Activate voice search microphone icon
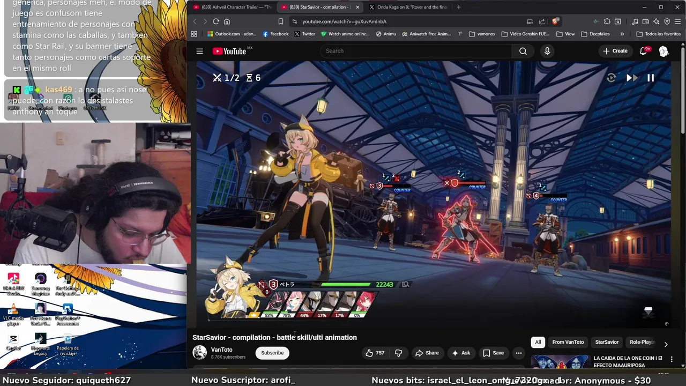This screenshot has height=386, width=686. pos(547,51)
